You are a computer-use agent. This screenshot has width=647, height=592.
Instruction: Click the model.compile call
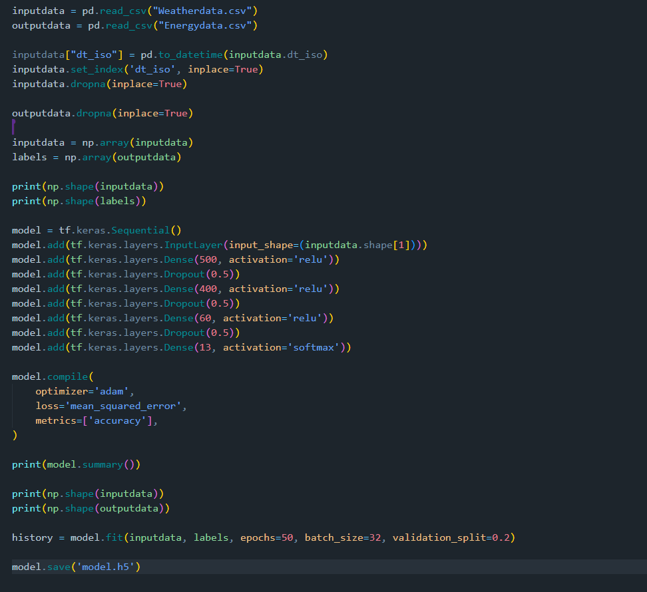(x=53, y=376)
